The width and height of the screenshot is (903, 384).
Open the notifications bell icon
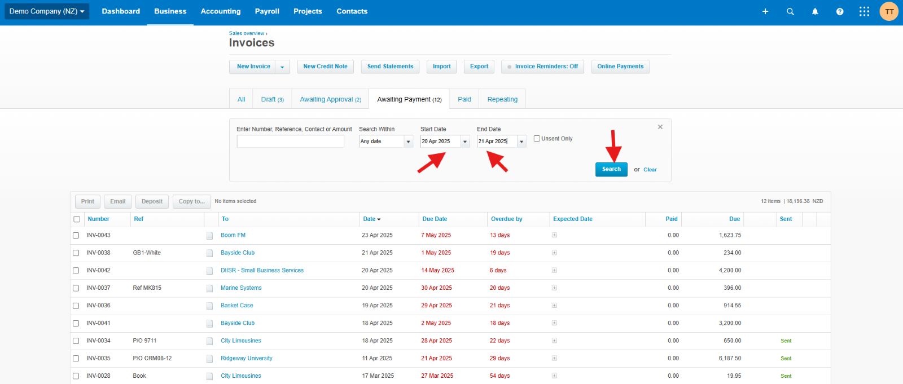pyautogui.click(x=815, y=11)
